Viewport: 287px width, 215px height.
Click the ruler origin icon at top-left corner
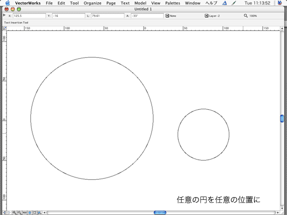point(4,29)
